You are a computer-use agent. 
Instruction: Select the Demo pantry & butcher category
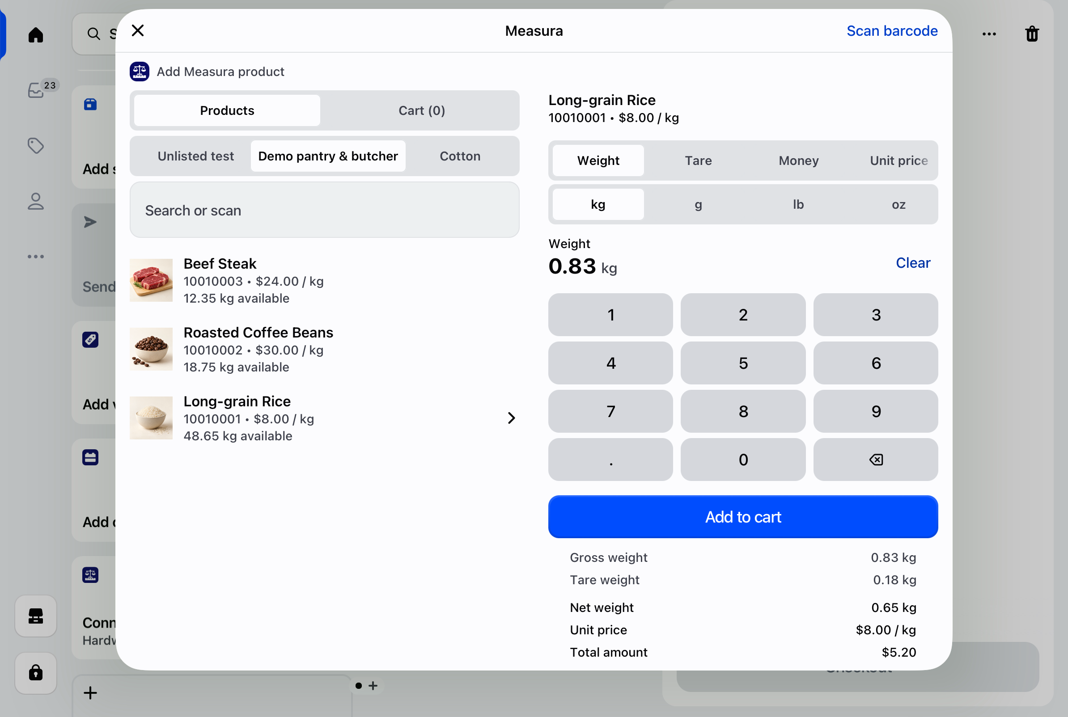pyautogui.click(x=328, y=156)
